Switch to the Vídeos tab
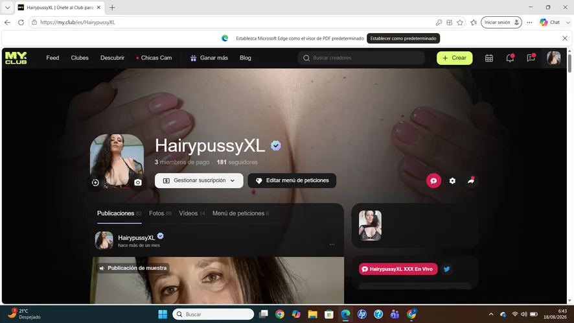This screenshot has height=323, width=574. [x=192, y=213]
